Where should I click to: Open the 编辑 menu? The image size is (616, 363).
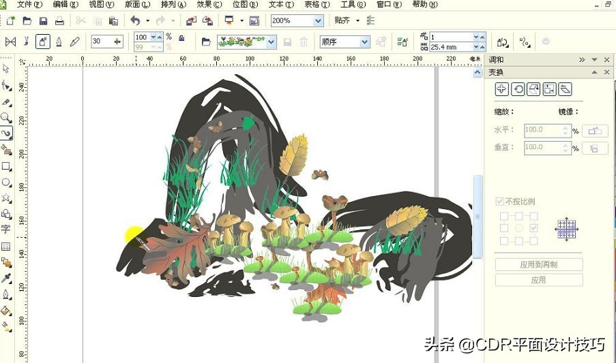(65, 4)
